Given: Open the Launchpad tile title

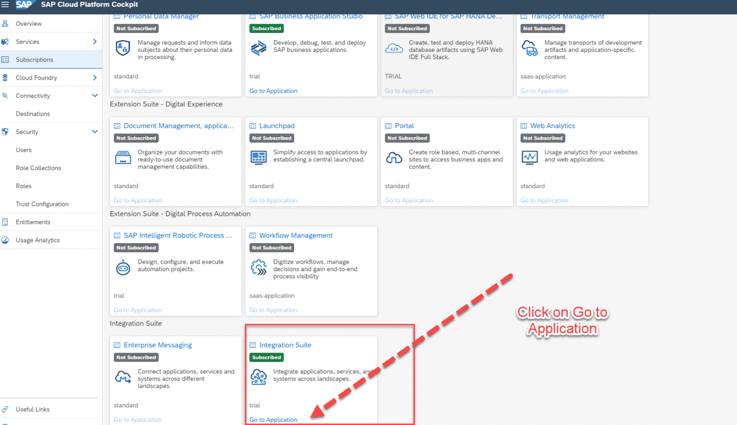Looking at the screenshot, I should click(x=277, y=126).
